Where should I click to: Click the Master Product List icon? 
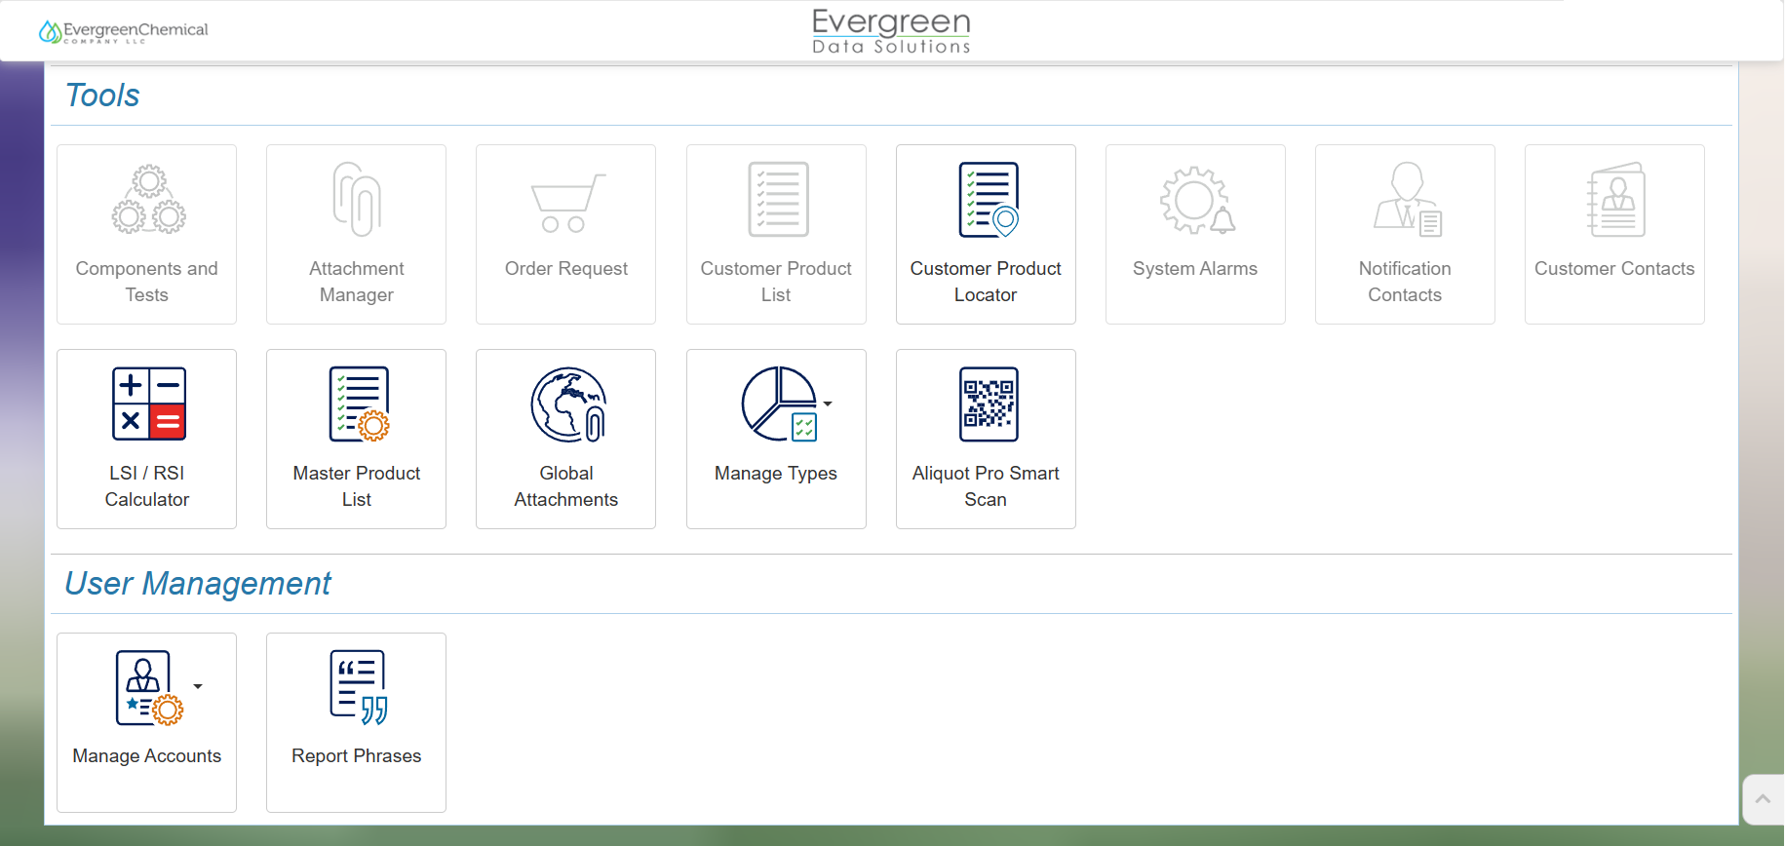pyautogui.click(x=359, y=404)
